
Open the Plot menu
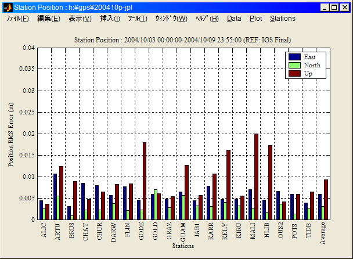255,19
